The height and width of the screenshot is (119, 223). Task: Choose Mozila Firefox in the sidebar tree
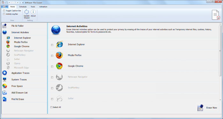coord(21,42)
